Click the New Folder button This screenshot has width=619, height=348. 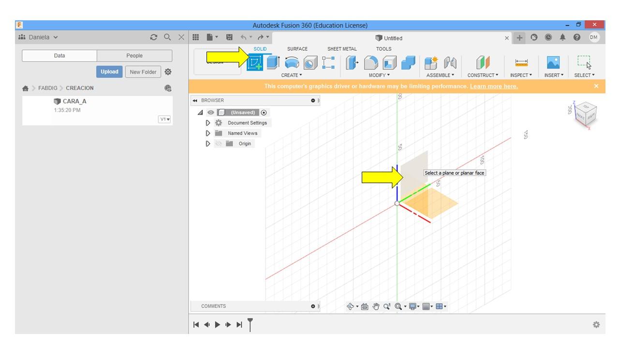click(x=143, y=72)
